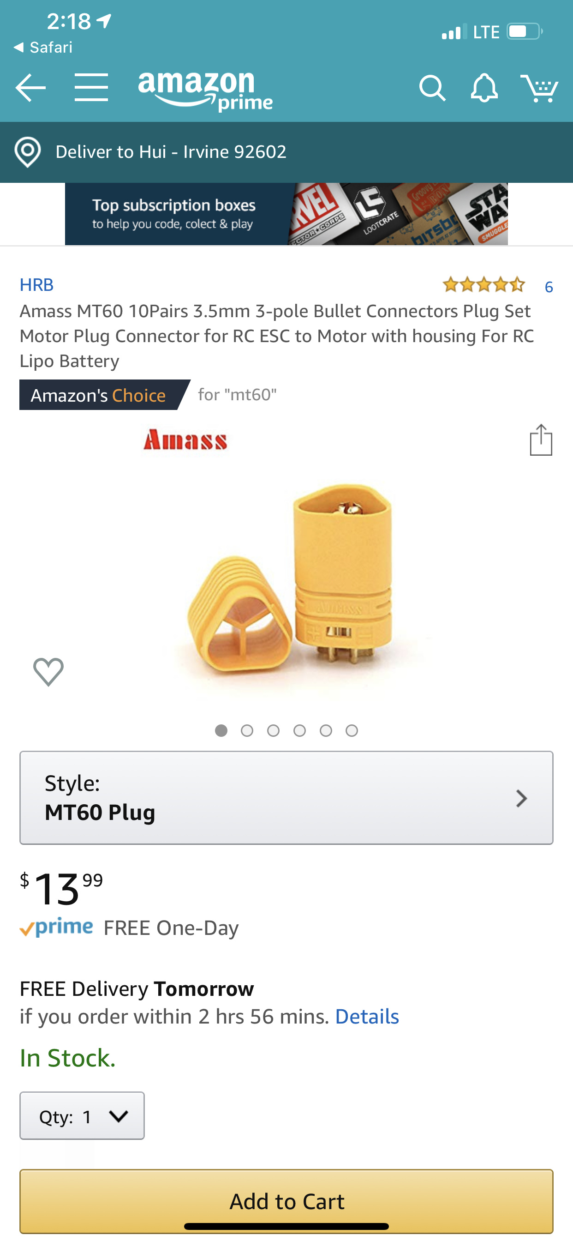Tap the Add to Cart button

pos(286,1200)
